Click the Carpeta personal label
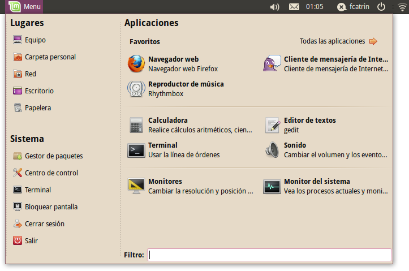 coord(50,57)
